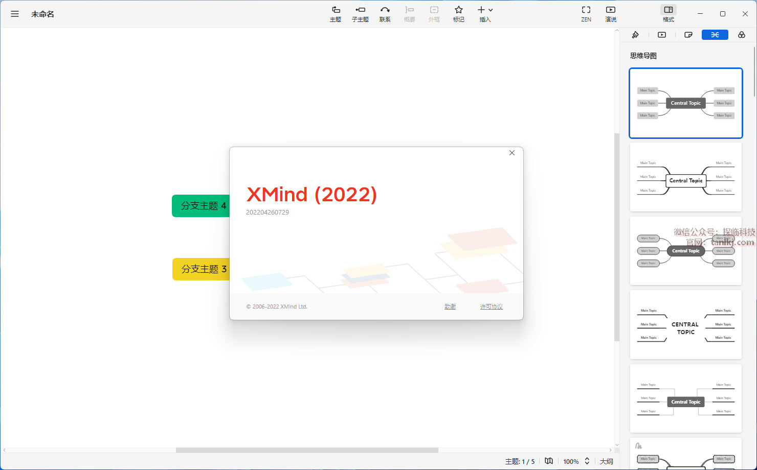757x470 pixels.
Task: Minimize the XMind window
Action: [x=700, y=14]
